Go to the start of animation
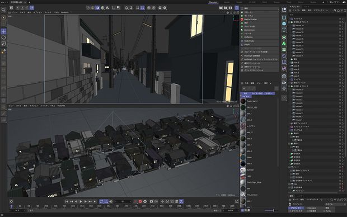Viewport: 347px width, 217px height. pos(67,201)
